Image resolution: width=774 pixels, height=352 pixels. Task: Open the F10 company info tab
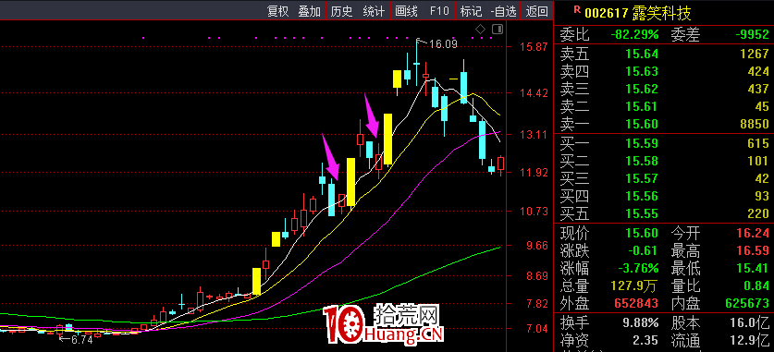pyautogui.click(x=439, y=10)
